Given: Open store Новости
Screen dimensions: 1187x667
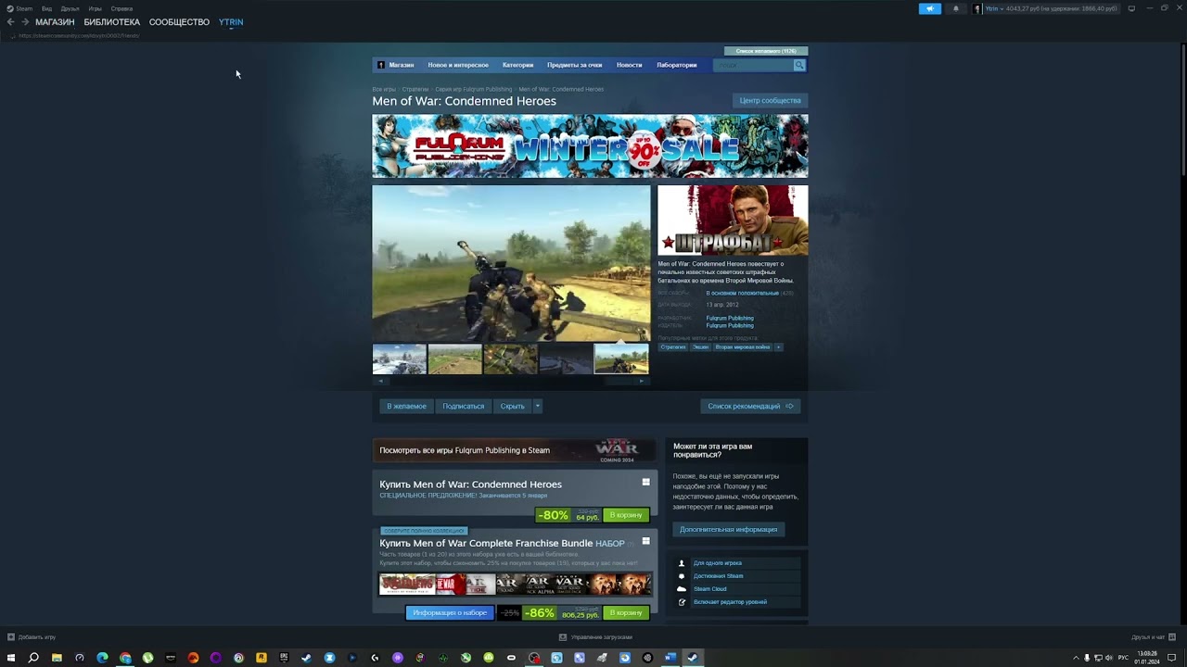Looking at the screenshot, I should (629, 65).
